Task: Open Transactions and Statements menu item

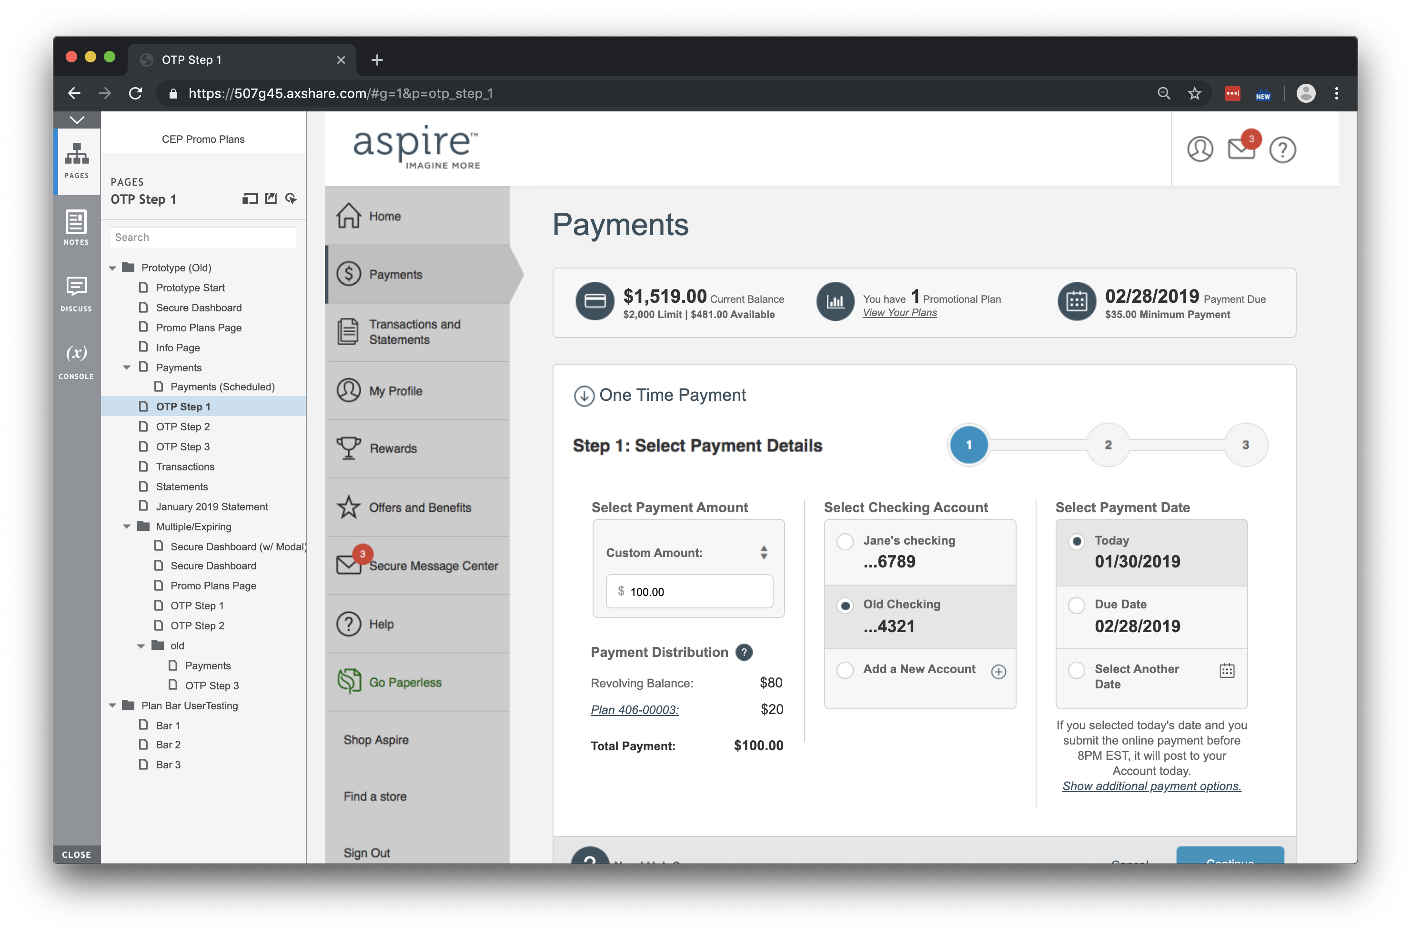Action: click(417, 332)
